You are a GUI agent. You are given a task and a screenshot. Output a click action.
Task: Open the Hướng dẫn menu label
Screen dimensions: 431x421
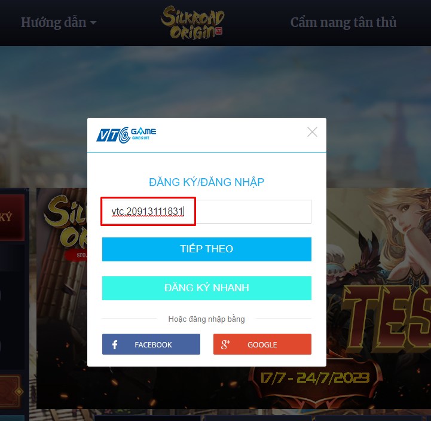pyautogui.click(x=54, y=23)
